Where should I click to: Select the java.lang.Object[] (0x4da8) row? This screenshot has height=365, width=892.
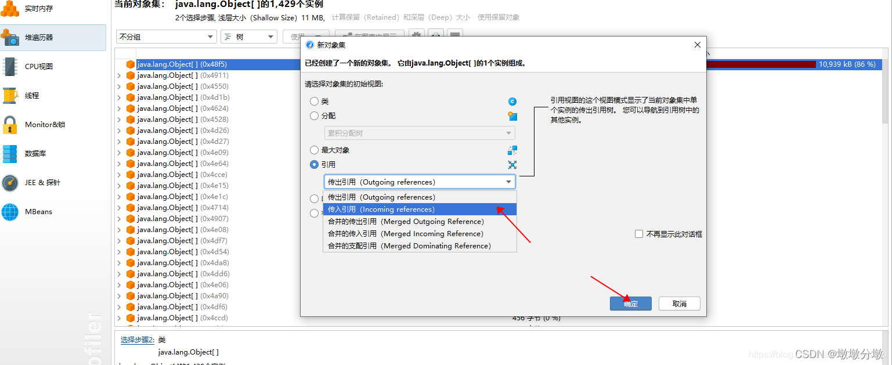[x=183, y=263]
